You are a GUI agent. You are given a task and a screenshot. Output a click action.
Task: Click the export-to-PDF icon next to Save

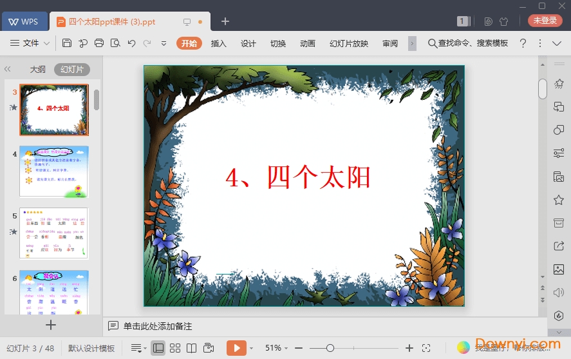pos(83,43)
